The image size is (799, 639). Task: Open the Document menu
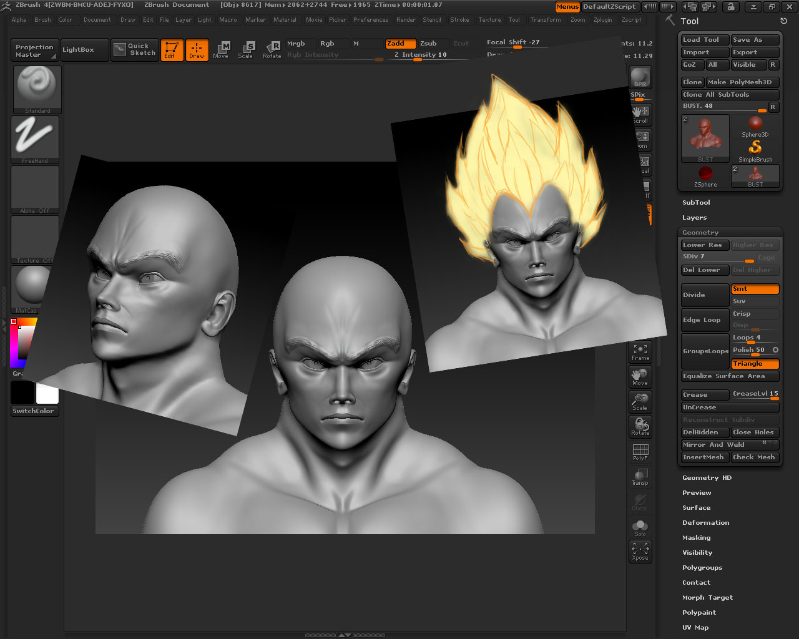click(x=97, y=20)
